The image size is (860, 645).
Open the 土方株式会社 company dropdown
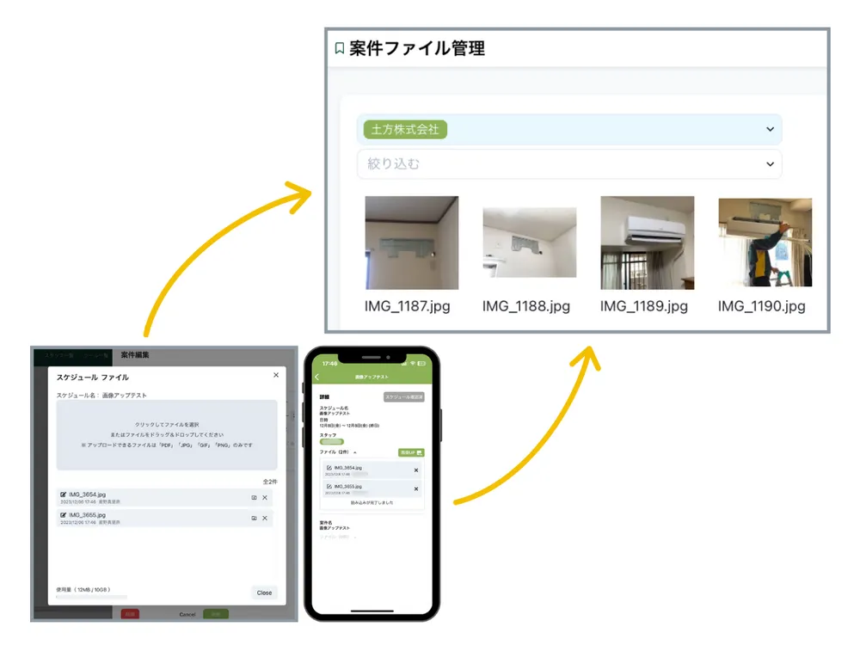[568, 130]
